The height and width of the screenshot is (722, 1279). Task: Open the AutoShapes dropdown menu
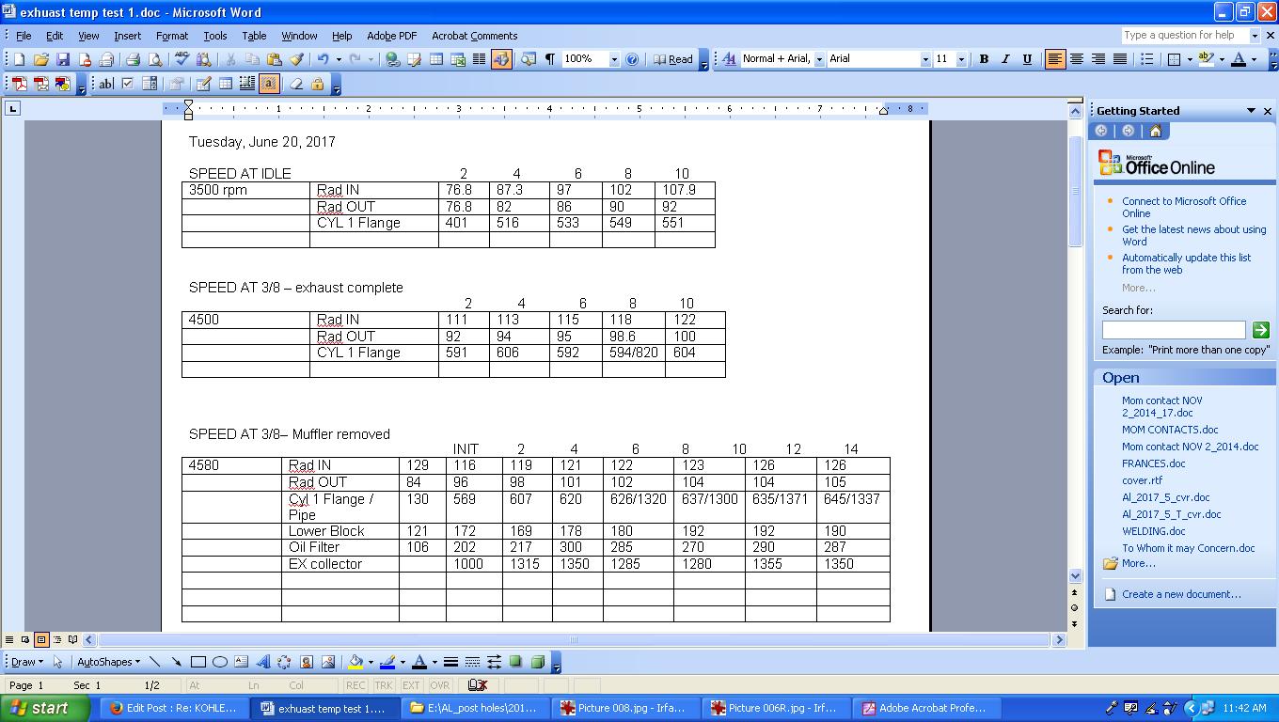point(108,662)
